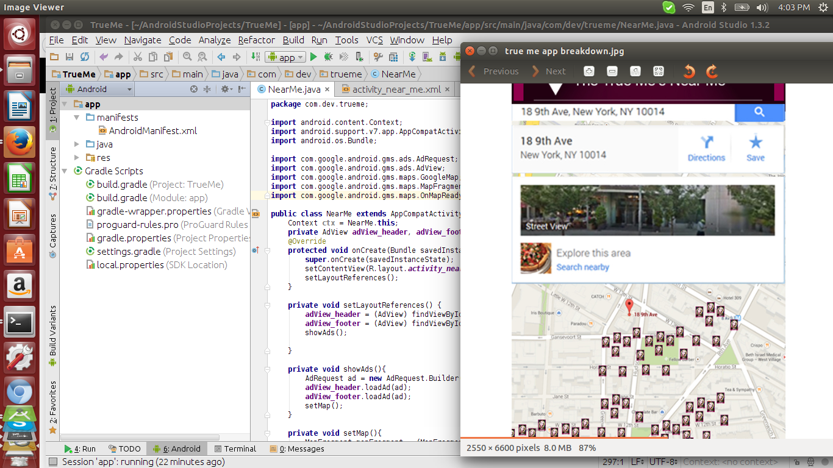Open the 'app' run configuration dropdown
Screen dimensions: 833x468
point(287,57)
